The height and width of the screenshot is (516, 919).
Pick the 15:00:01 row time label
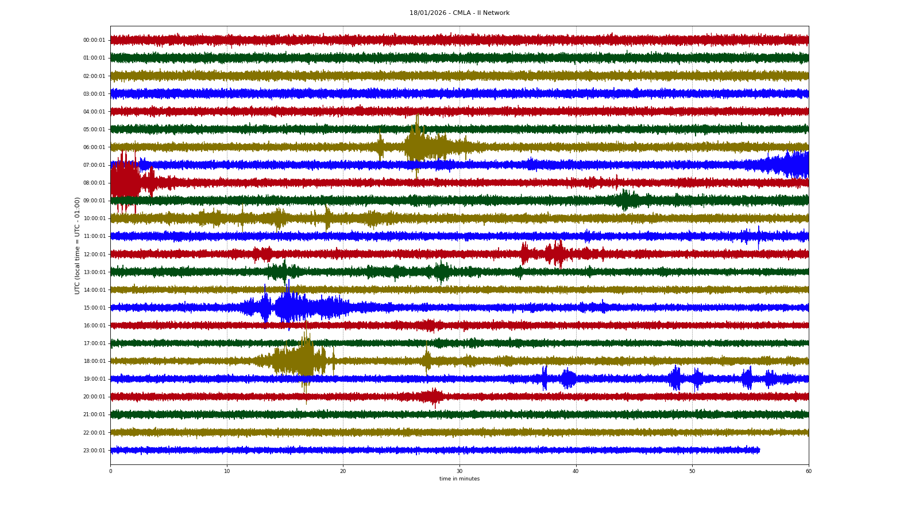(x=94, y=308)
